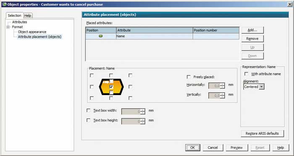Click the Help button at bottom right
The height and width of the screenshot is (156, 294).
click(281, 148)
